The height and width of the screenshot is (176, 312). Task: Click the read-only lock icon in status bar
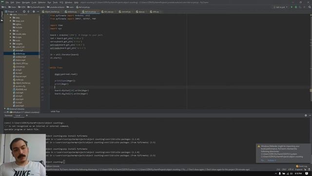tap(305, 170)
